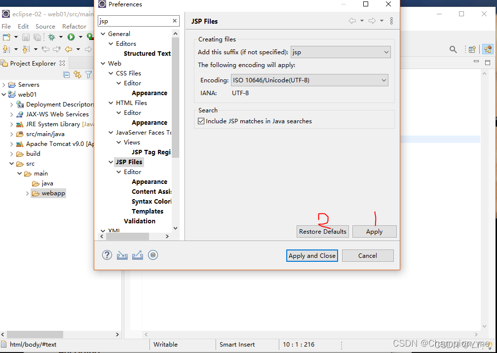This screenshot has height=353, width=497.
Task: Collapse the CSS Files node
Action: click(111, 73)
